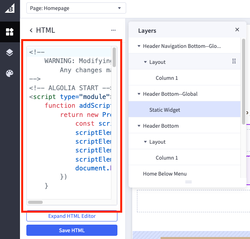Viewport: 250px width, 239px height.
Task: Grab the Layers panel resize handle
Action: click(188, 182)
